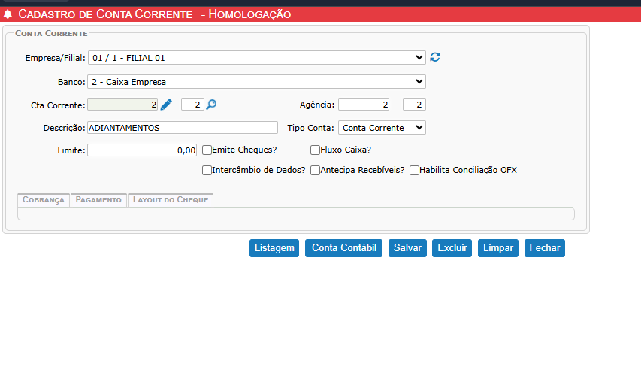Open the Tipo Conta dropdown
641x379 pixels.
point(382,128)
